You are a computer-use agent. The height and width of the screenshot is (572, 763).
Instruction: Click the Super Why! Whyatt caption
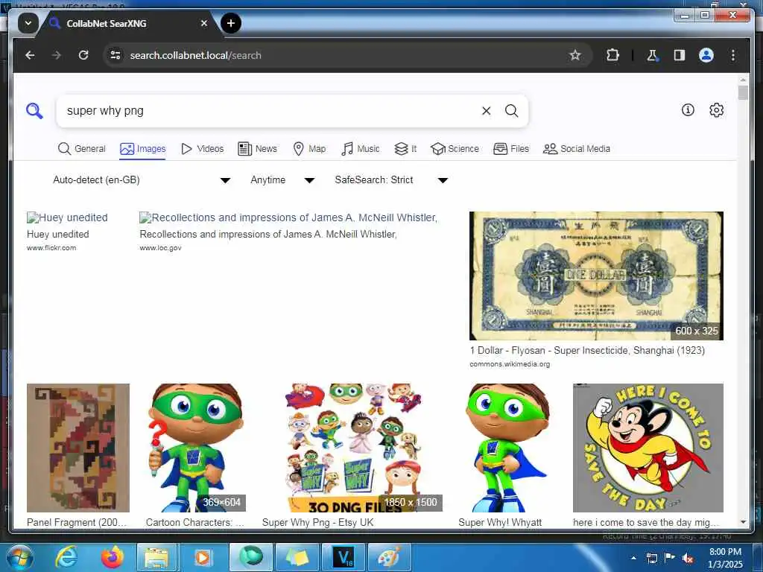tap(500, 522)
